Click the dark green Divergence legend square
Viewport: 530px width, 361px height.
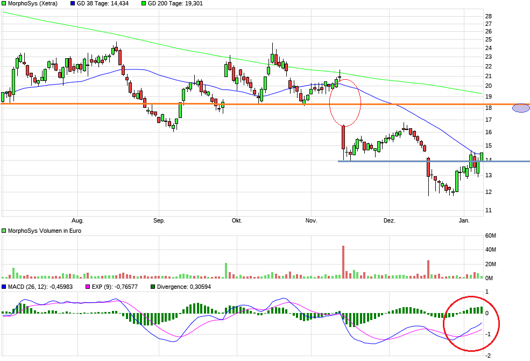coord(153,287)
